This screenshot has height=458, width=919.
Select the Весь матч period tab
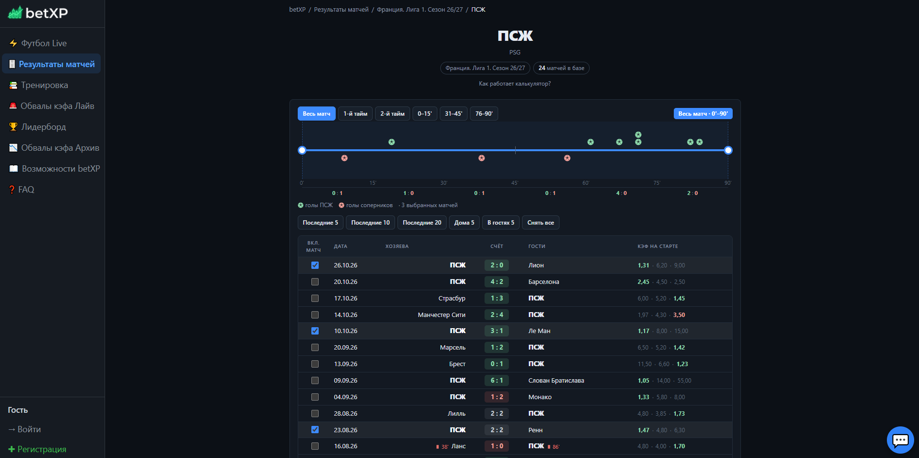(x=317, y=114)
